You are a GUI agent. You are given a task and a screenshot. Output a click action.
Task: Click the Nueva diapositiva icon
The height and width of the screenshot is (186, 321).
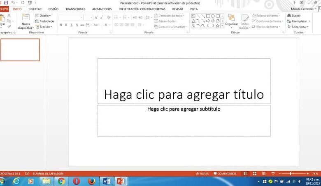pyautogui.click(x=26, y=18)
